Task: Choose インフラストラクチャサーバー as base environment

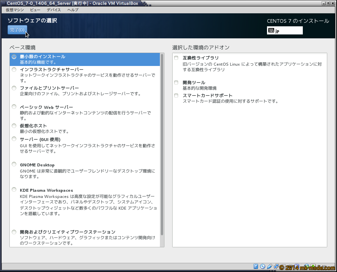Action: tap(14, 70)
